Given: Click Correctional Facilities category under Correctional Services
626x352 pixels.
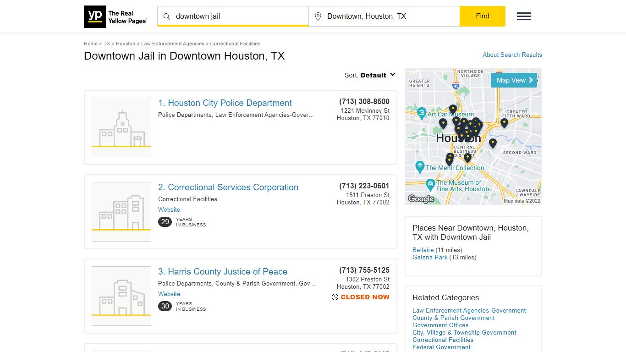Looking at the screenshot, I should tap(187, 199).
